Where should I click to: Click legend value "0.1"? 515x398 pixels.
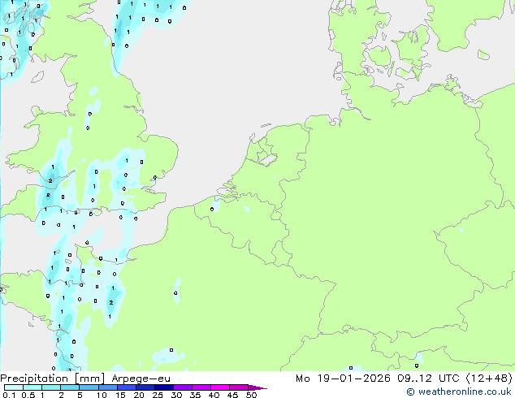pyautogui.click(x=9, y=395)
